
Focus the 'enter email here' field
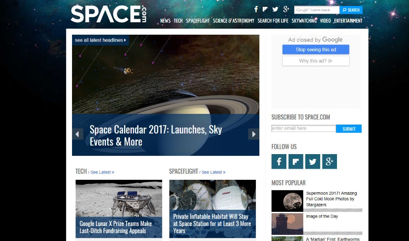(x=304, y=128)
